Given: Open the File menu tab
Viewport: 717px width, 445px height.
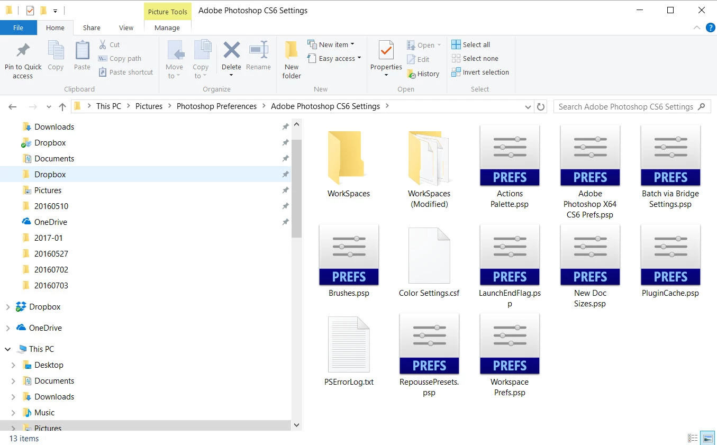Looking at the screenshot, I should 18,28.
